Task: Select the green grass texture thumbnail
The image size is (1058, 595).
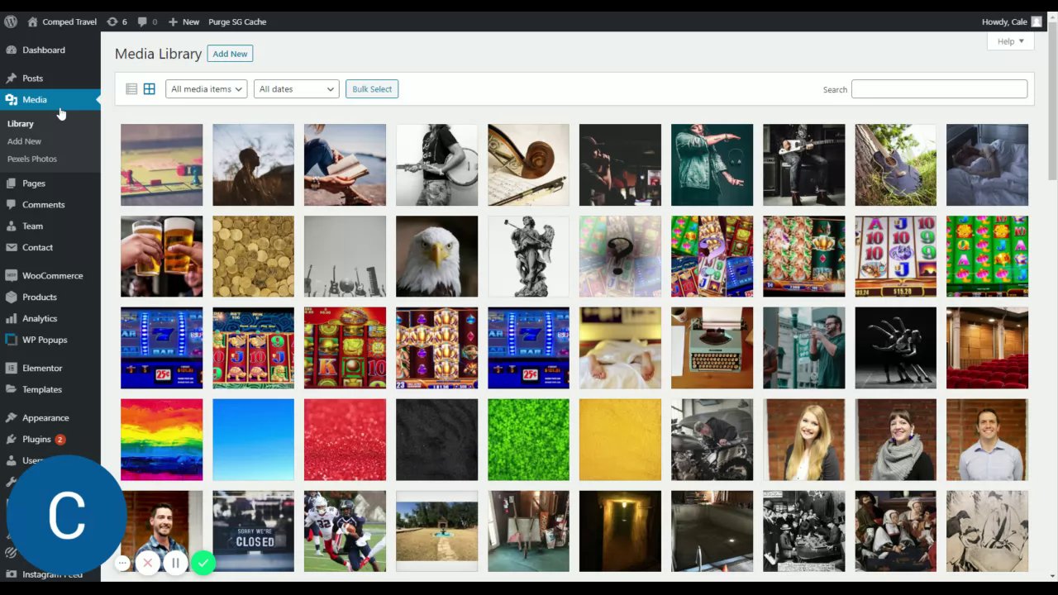Action: [528, 440]
